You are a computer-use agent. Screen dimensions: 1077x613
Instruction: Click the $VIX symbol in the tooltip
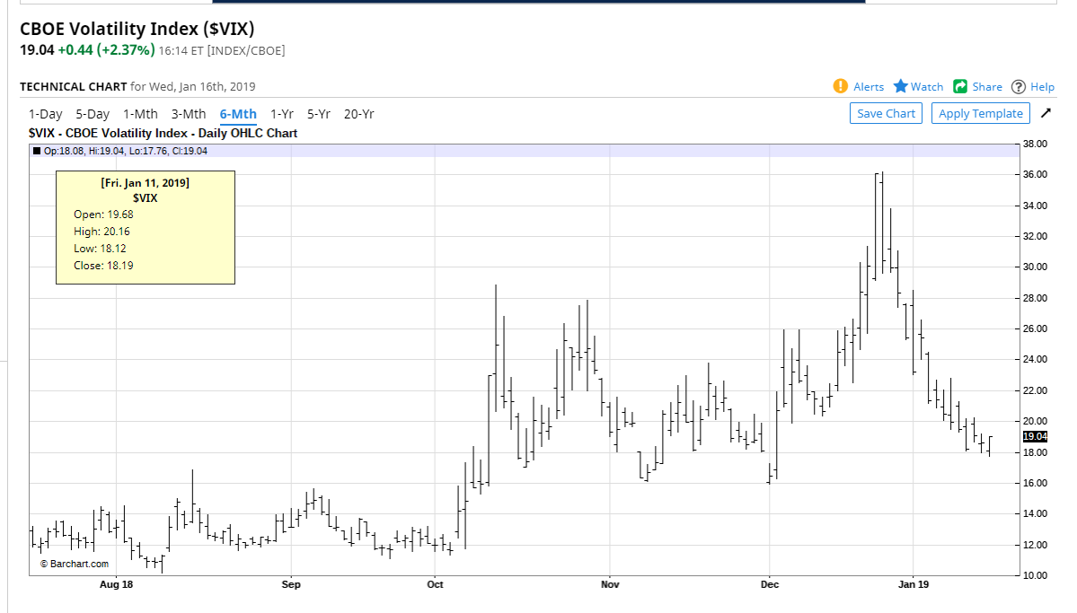145,197
